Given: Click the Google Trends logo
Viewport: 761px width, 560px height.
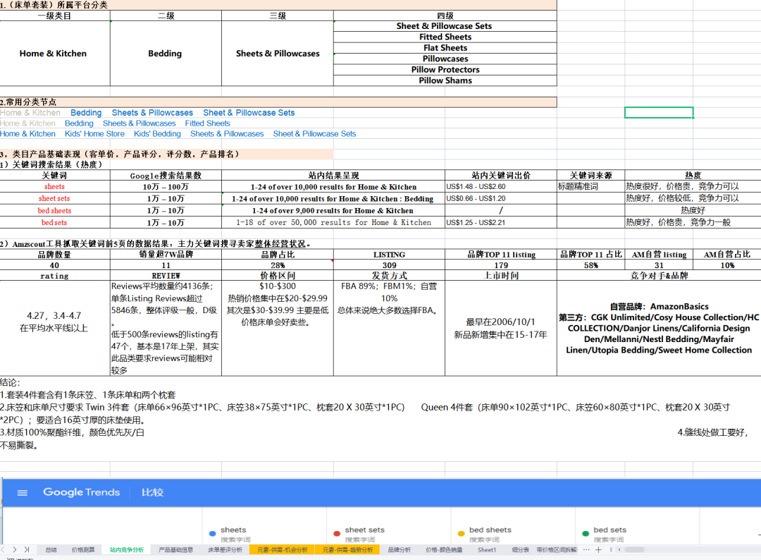Looking at the screenshot, I should [x=82, y=492].
